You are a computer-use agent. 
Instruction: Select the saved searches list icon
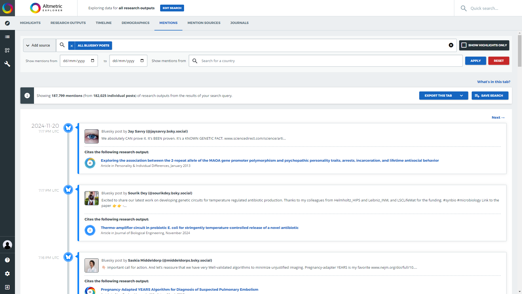[x=7, y=37]
